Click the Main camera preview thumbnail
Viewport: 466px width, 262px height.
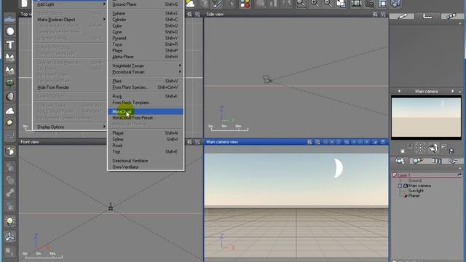coord(426,117)
